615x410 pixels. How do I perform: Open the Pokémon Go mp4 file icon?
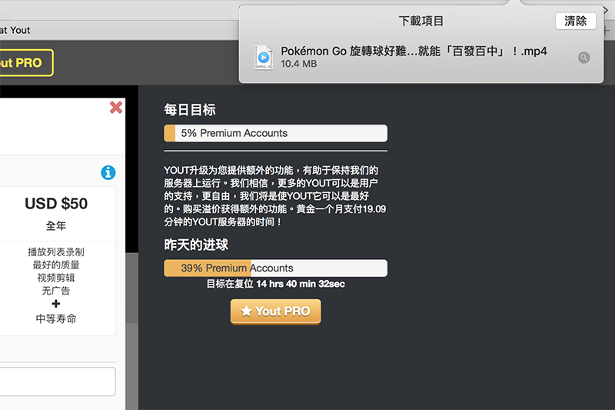click(x=264, y=58)
